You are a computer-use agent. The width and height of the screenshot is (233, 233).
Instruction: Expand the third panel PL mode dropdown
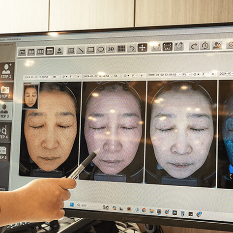click(187, 74)
